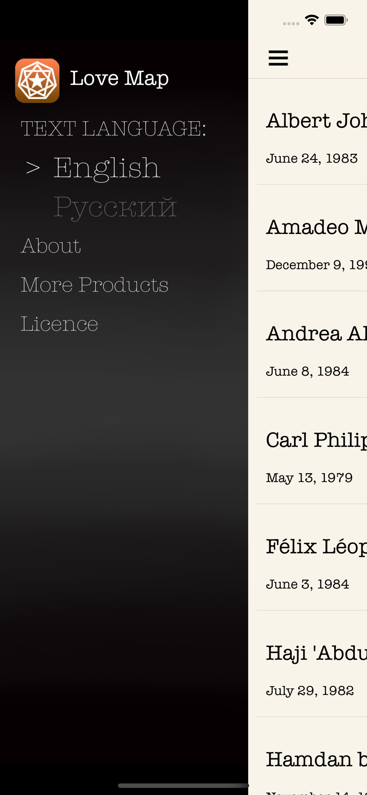This screenshot has height=795, width=367.
Task: Open the Hamdan b… entry
Action: (312, 756)
